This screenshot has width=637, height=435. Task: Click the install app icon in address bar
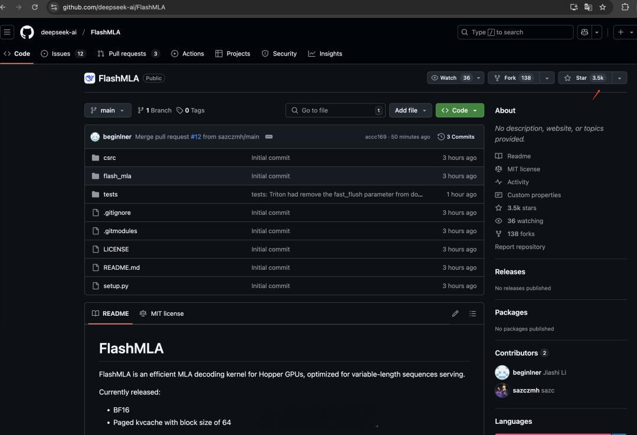click(x=574, y=7)
